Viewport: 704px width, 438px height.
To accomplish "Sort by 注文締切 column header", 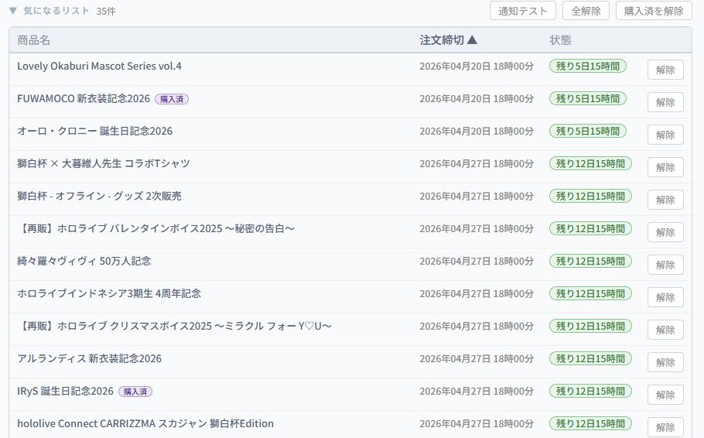I will coord(448,40).
